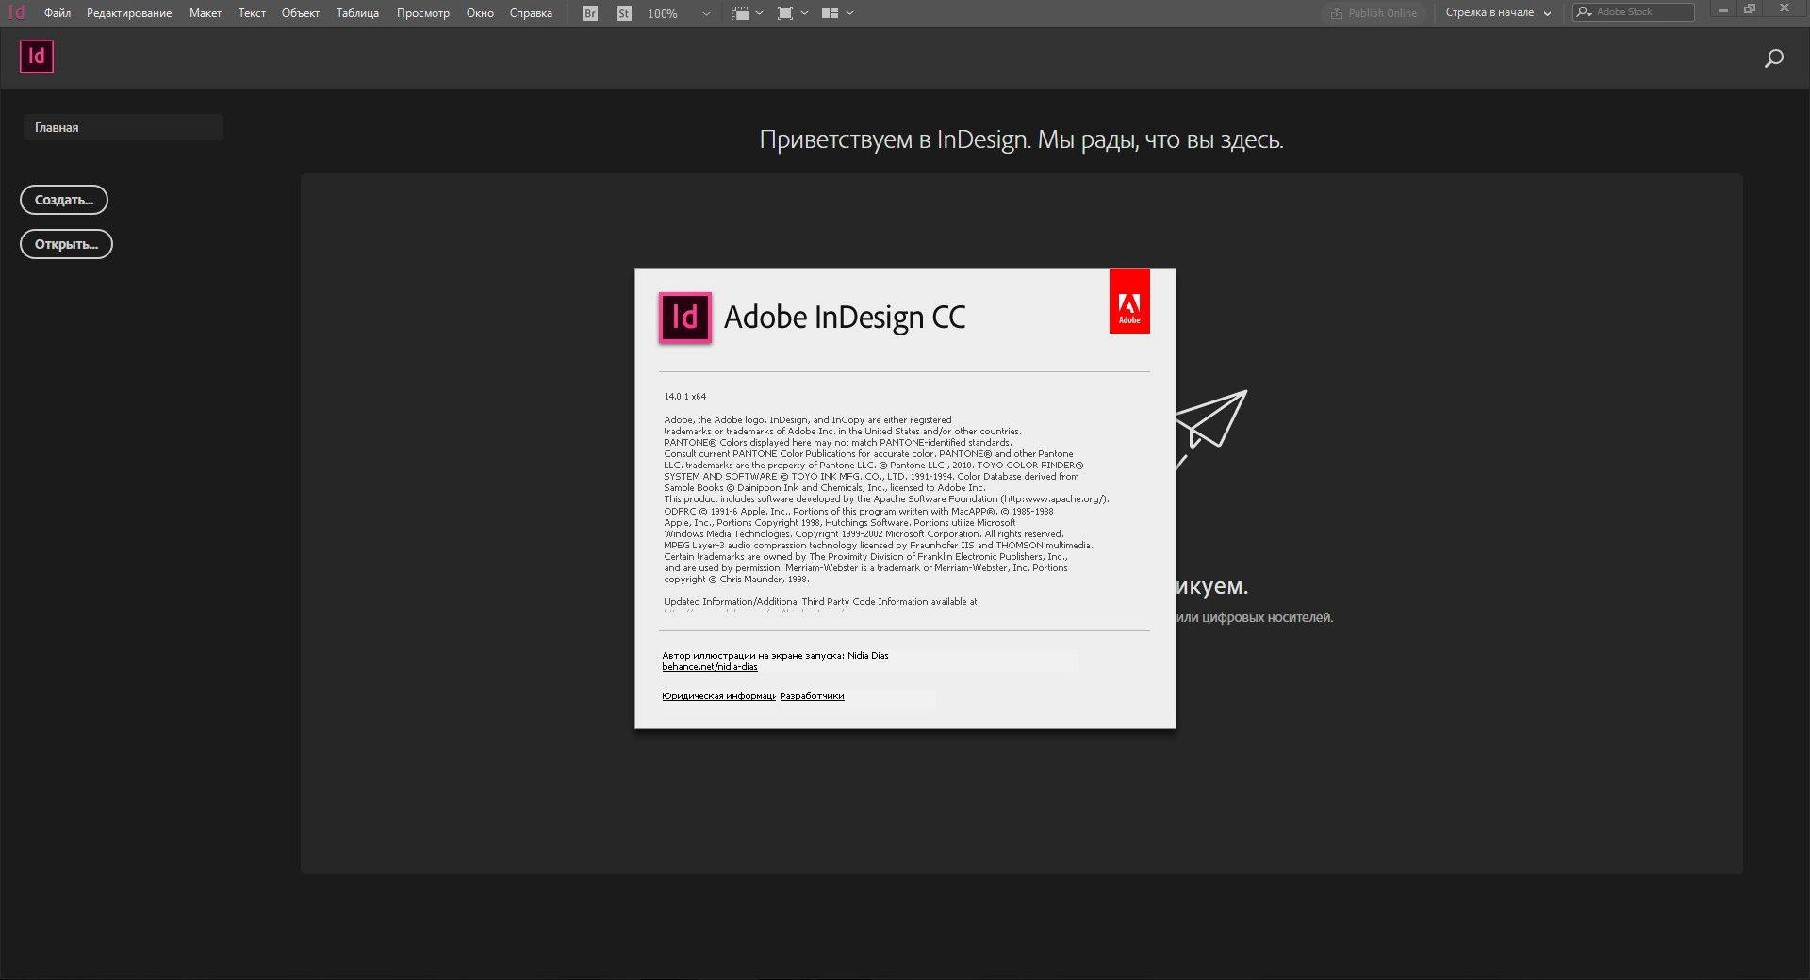Click the Adobe InDesign CC title text
Viewport: 1810px width, 980px height.
click(845, 318)
